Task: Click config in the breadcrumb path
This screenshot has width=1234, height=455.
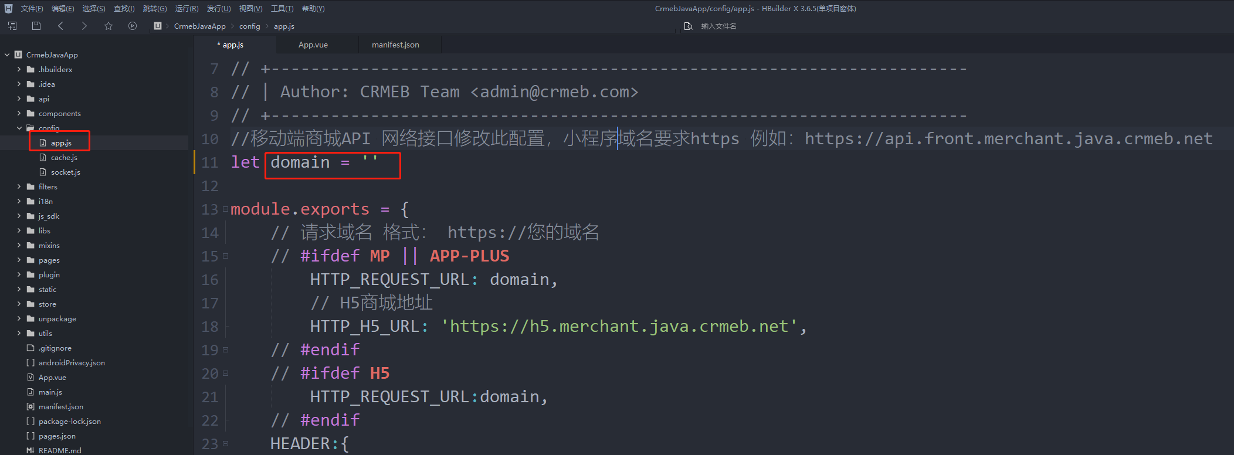Action: tap(249, 26)
